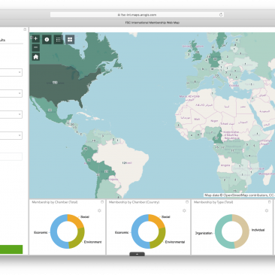Click the Membership by Type (Total) title
The image size is (275, 275).
point(213,202)
